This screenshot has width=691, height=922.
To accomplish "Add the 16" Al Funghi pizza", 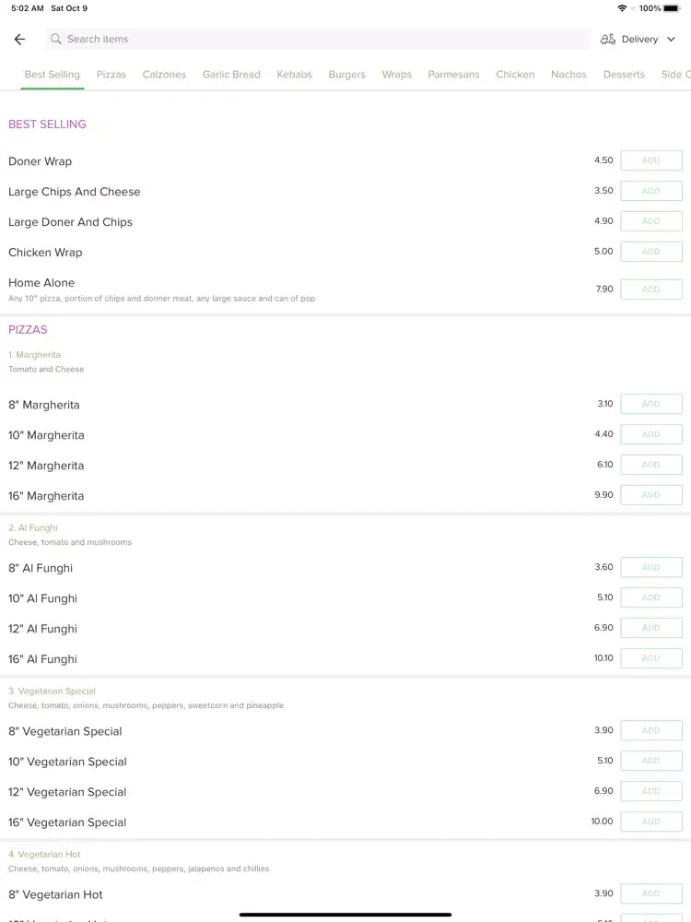I will [x=651, y=658].
